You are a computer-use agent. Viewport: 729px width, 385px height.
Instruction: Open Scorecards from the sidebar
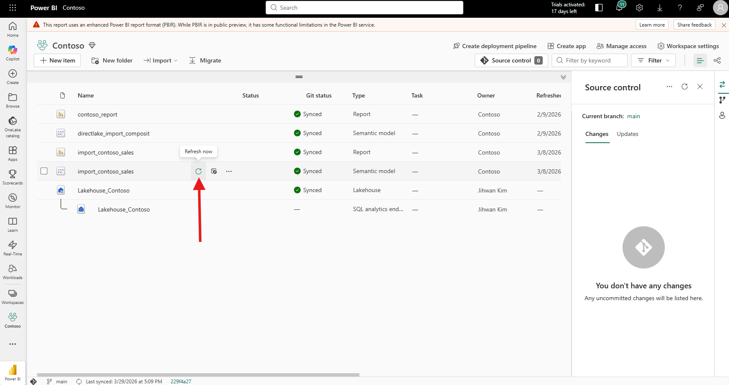click(x=13, y=177)
